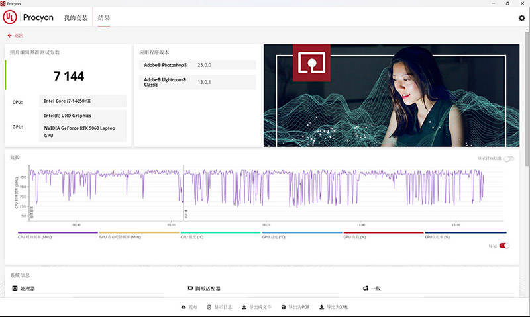Select CPU clock frequency legend item

[x=58, y=235]
